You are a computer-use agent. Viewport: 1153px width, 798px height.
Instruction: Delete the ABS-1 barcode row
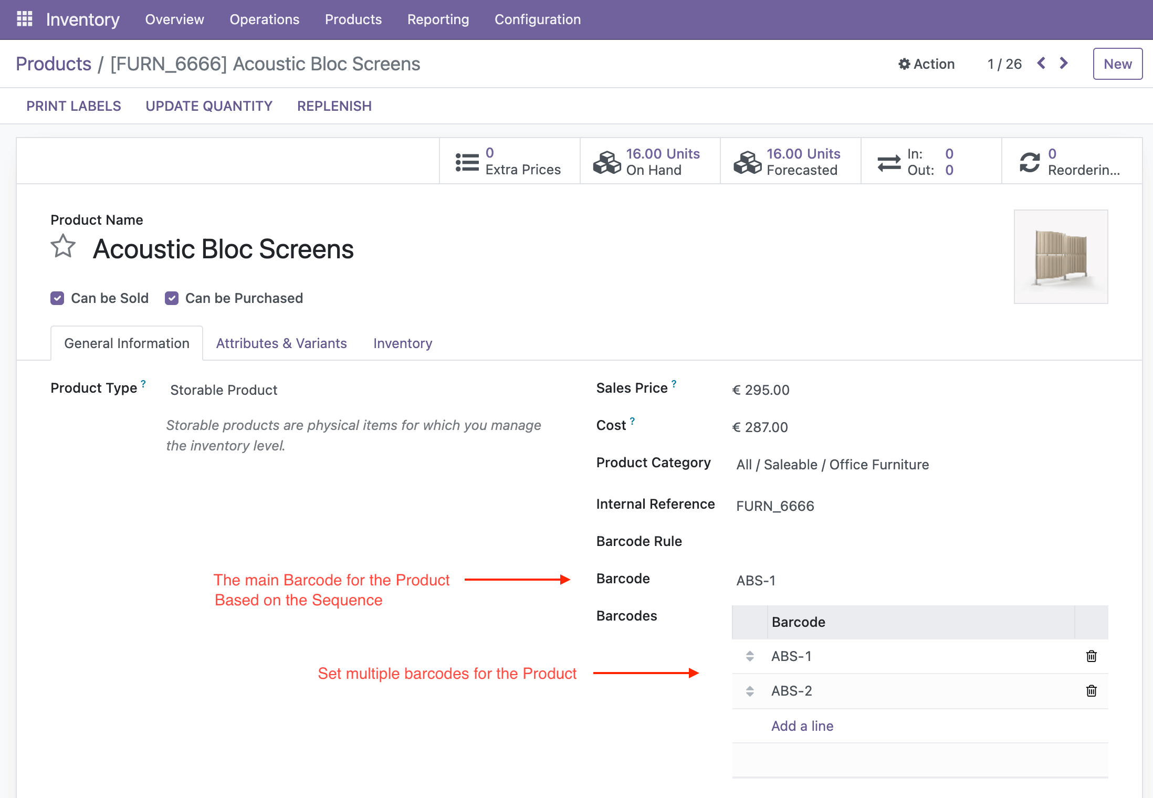1091,656
